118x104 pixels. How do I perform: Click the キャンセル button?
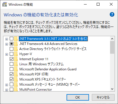coord(103,97)
